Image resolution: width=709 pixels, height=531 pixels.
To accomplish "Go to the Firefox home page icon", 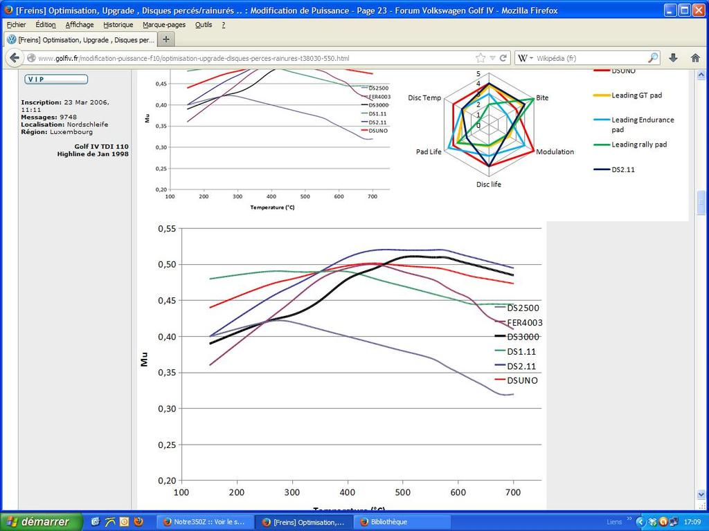I will tap(695, 58).
